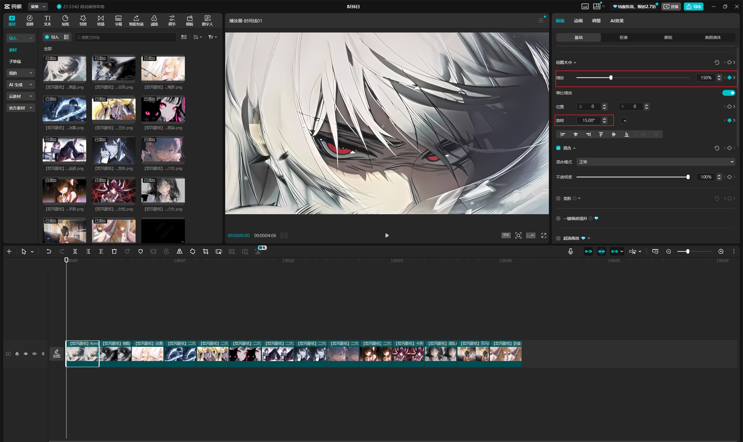This screenshot has height=442, width=743.
Task: Click the align bottom icon
Action: (627, 134)
